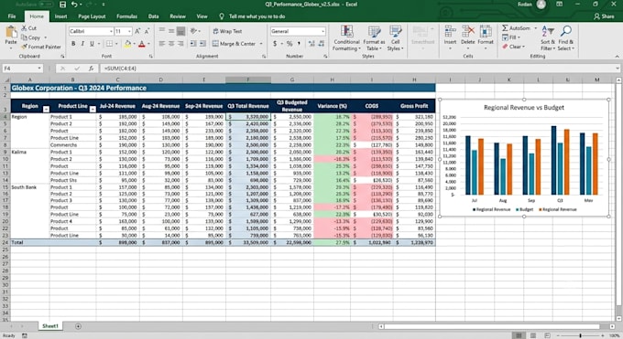
Task: Toggle the AutoSave switch
Action: coord(46,5)
